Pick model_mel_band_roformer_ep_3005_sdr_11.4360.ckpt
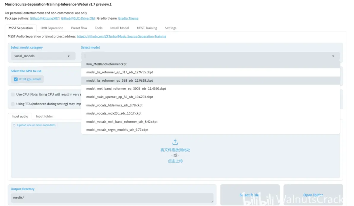The height and width of the screenshot is (206, 354). tap(211, 89)
